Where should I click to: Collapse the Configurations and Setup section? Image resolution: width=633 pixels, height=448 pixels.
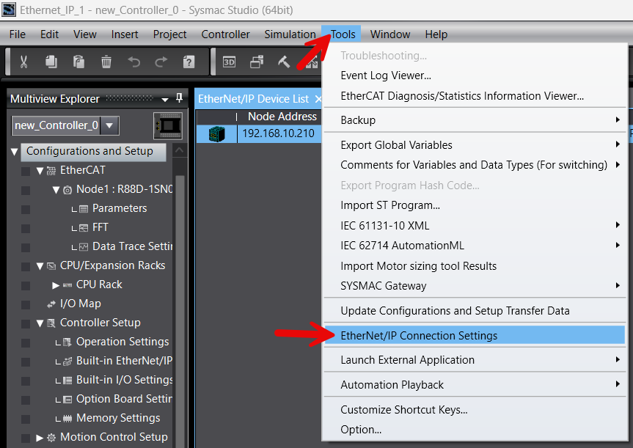click(x=15, y=152)
